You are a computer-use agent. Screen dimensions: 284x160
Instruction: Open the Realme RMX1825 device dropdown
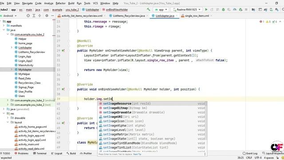(186, 10)
